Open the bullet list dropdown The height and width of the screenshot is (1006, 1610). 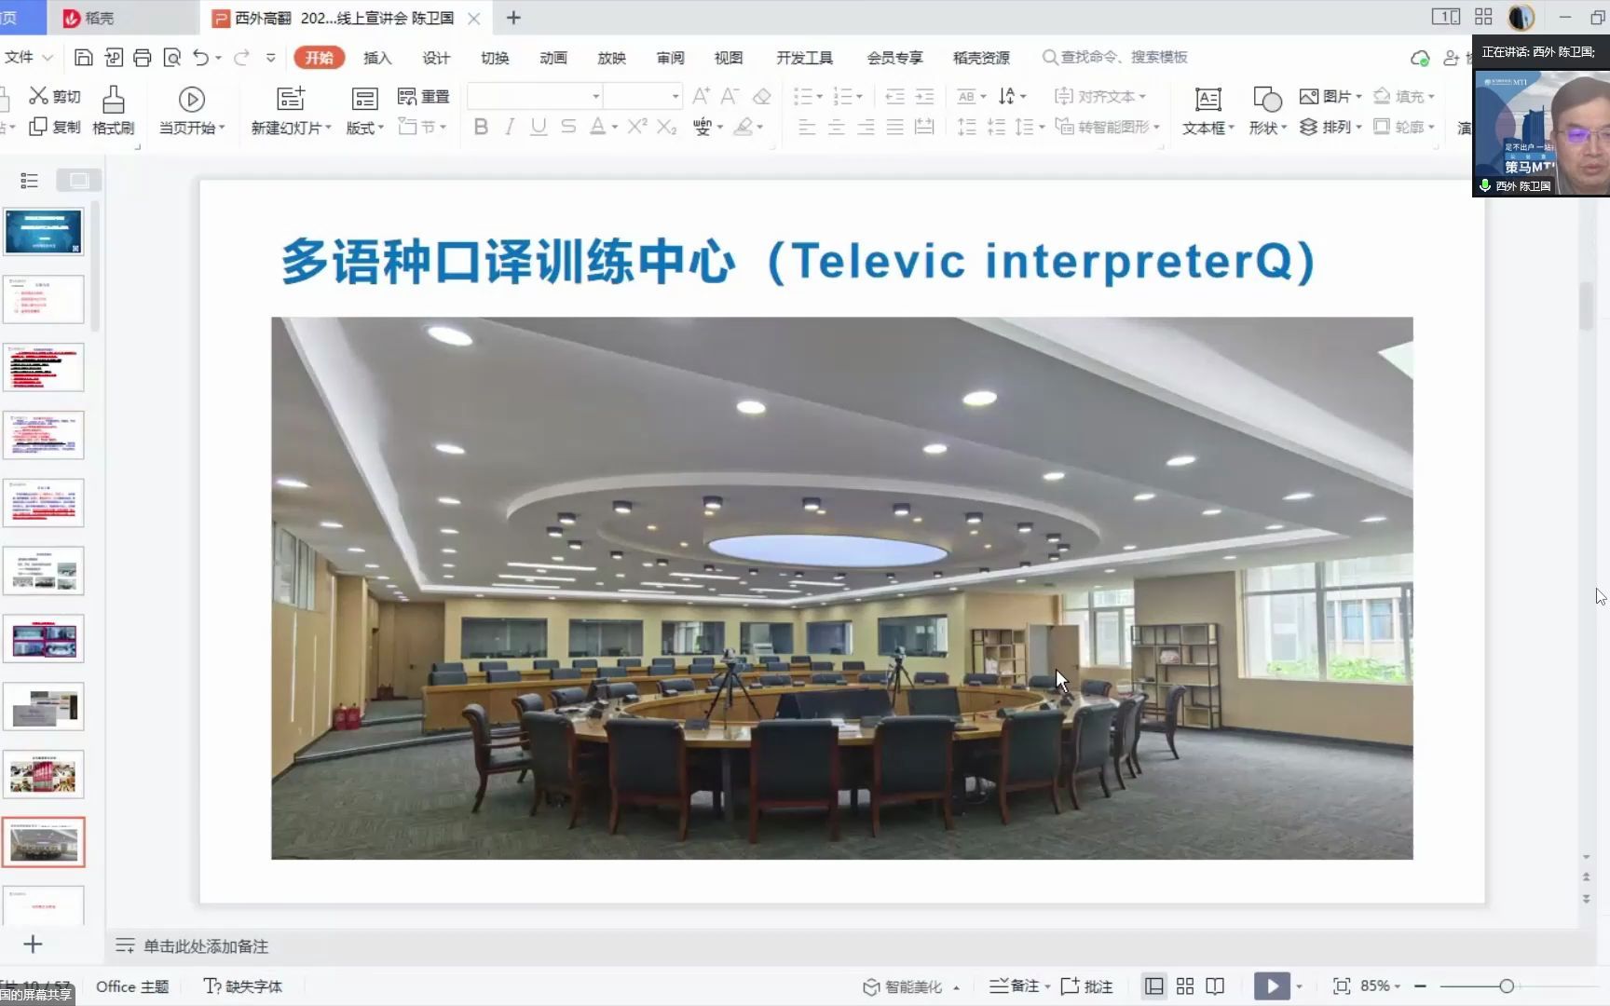pos(808,96)
